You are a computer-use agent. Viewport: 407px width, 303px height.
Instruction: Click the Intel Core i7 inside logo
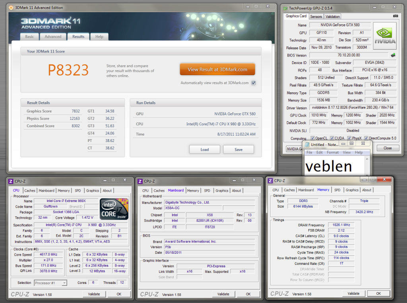tap(114, 209)
